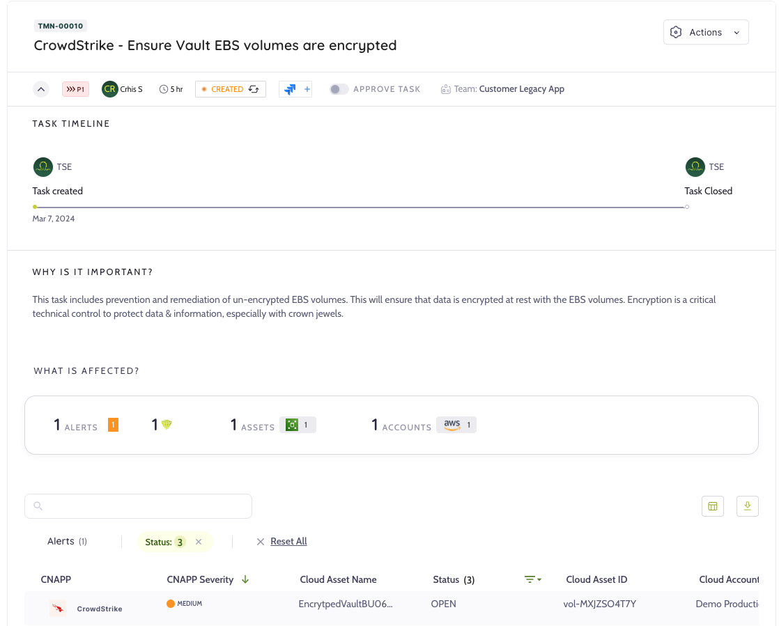Viewport: 779px width, 626px height.
Task: Open the Actions dropdown menu
Action: (x=706, y=32)
